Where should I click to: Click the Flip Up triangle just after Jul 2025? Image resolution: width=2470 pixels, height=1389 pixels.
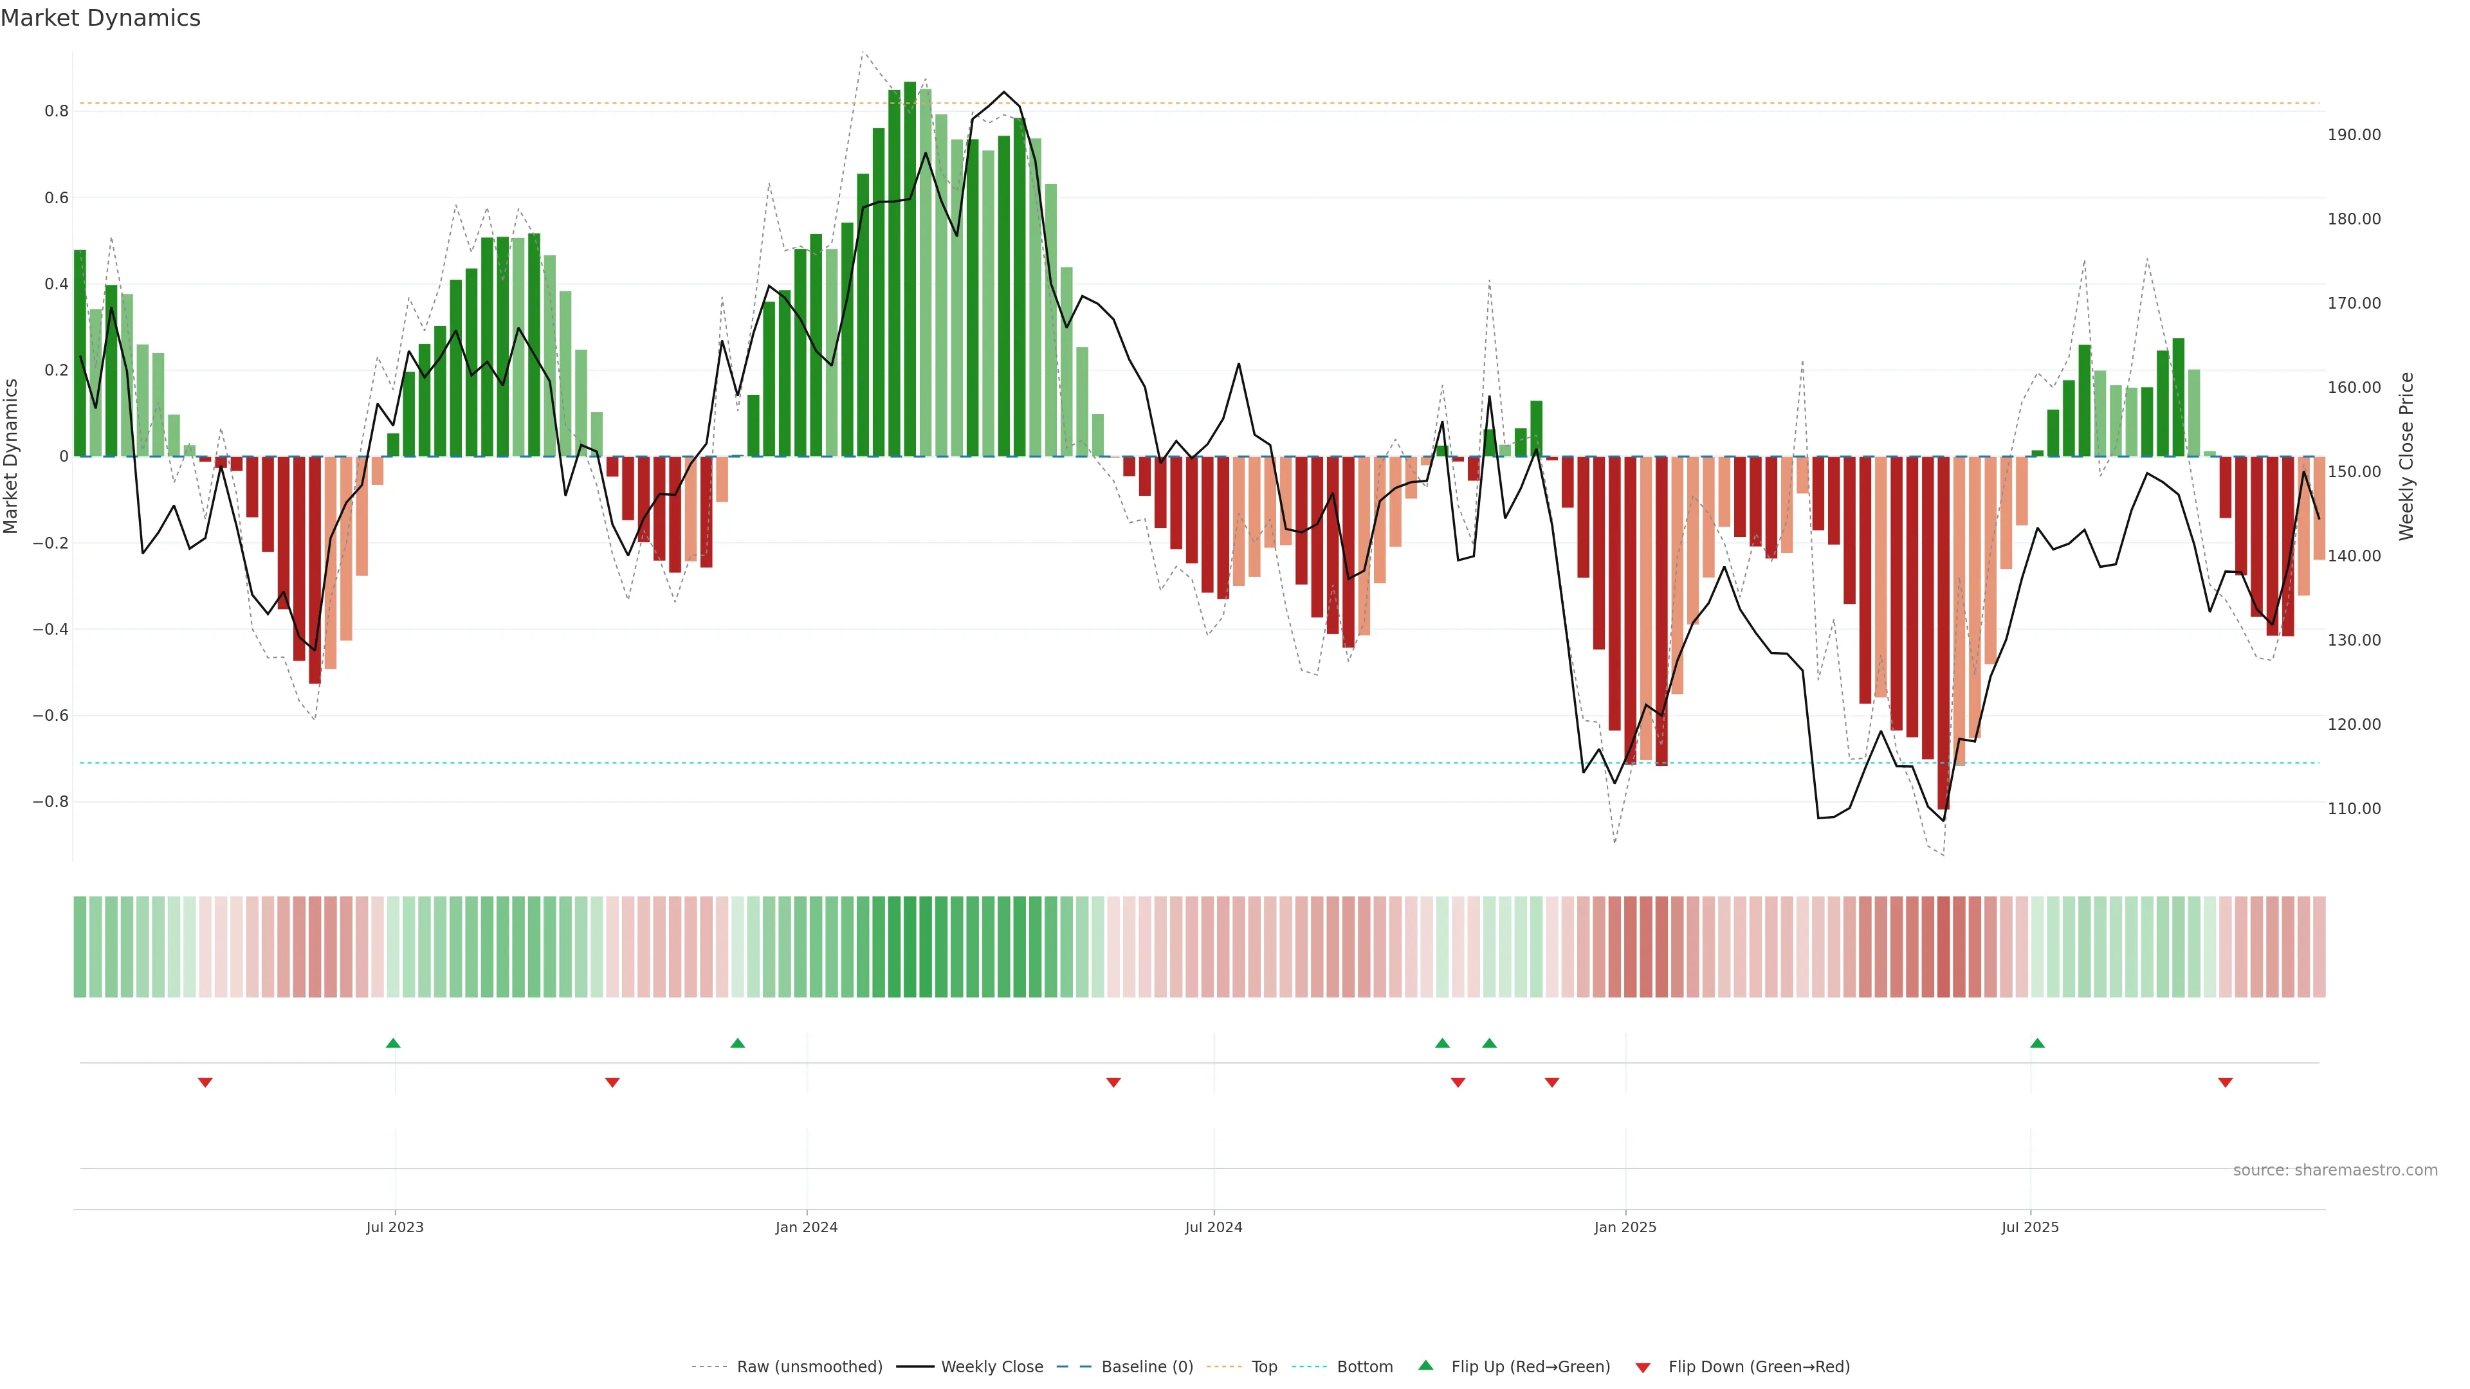pos(2038,1043)
